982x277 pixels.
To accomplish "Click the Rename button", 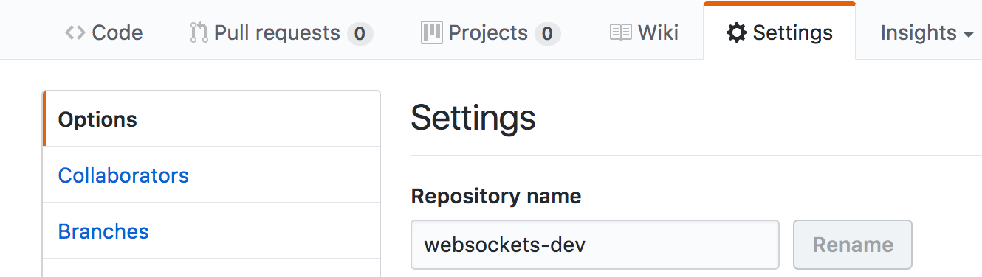I will tap(853, 245).
